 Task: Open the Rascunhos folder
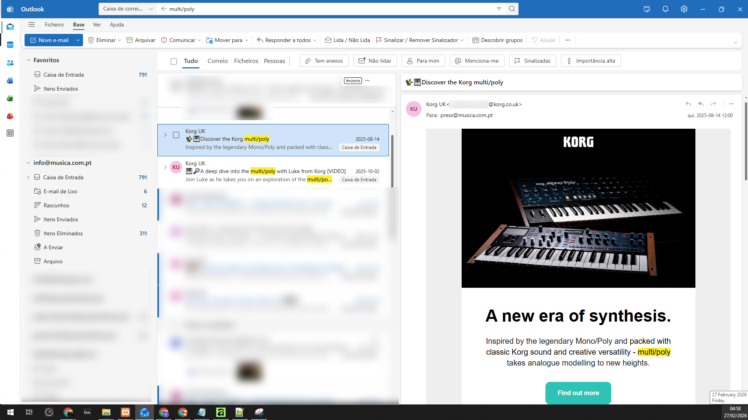(56, 205)
